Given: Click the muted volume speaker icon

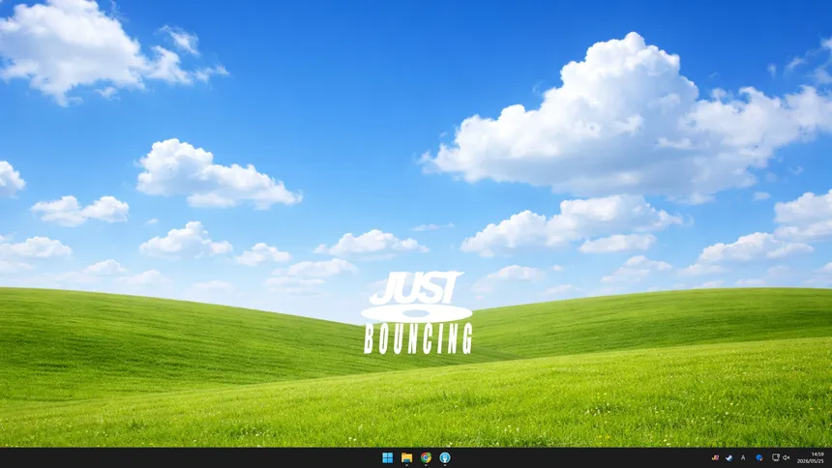Looking at the screenshot, I should 787,458.
